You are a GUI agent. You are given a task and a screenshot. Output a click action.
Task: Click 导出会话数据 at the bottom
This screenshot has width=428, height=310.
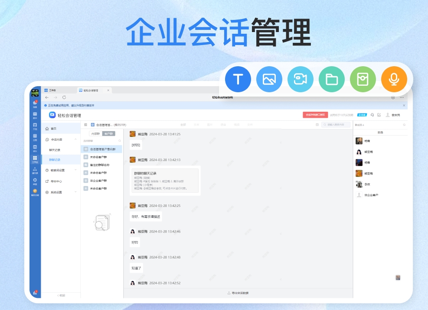pyautogui.click(x=238, y=293)
